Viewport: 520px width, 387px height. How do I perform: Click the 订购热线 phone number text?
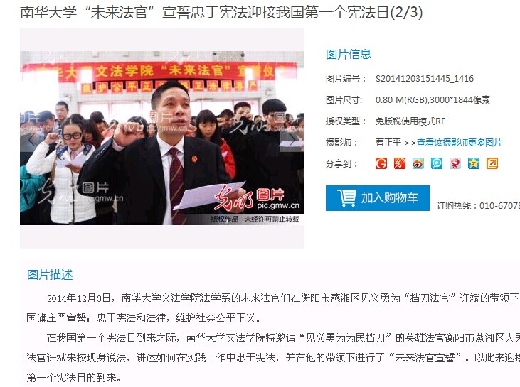[x=478, y=206]
